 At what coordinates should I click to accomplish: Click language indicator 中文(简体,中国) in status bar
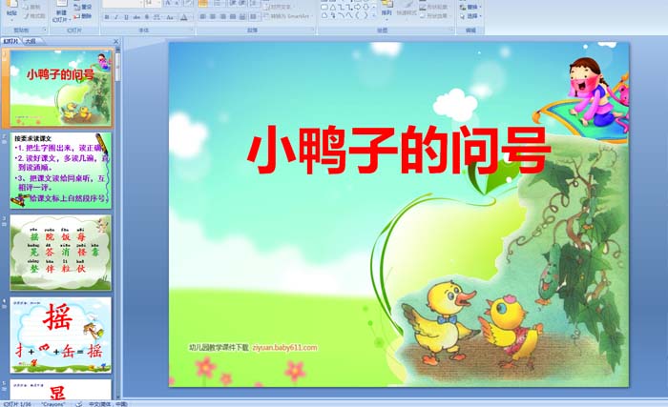point(108,403)
